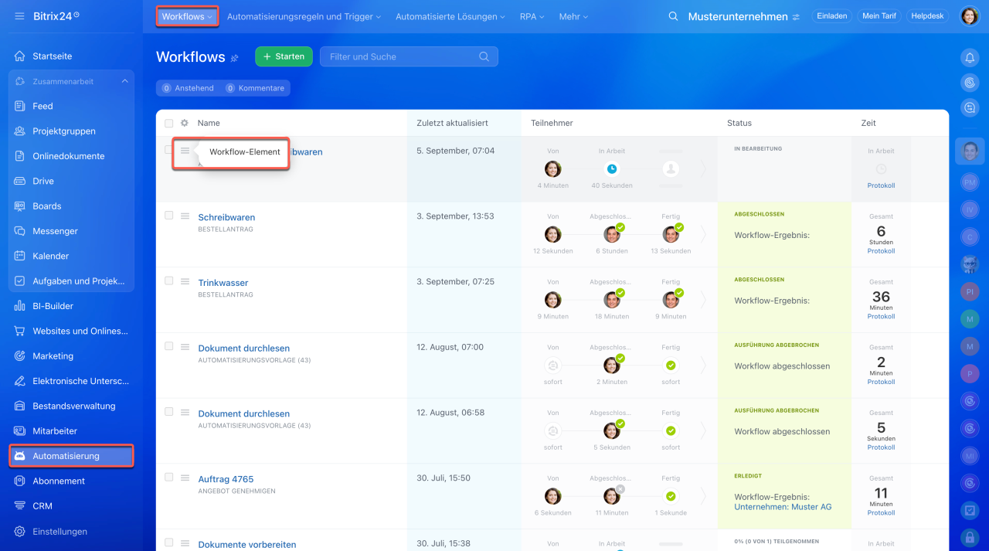Open Workflow-Element popup menu item
This screenshot has width=989, height=551.
coord(244,152)
